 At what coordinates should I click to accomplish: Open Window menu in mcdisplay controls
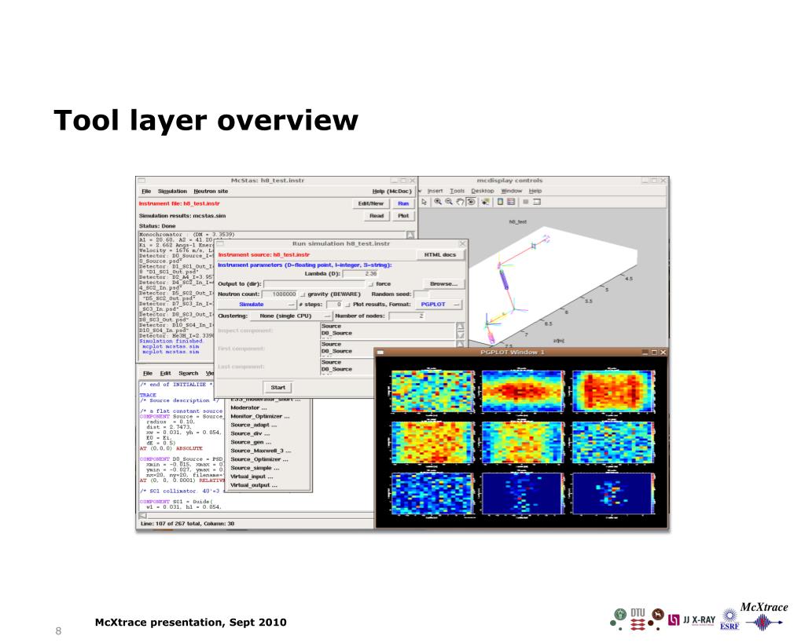click(511, 191)
